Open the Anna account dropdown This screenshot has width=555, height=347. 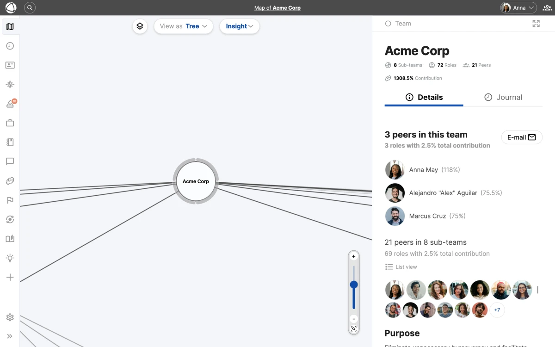[x=518, y=7]
